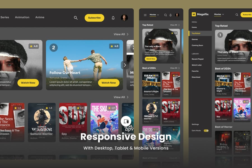The height and width of the screenshot is (168, 252).
Task: Select Genres in the sidebar menu
Action: 195,39
